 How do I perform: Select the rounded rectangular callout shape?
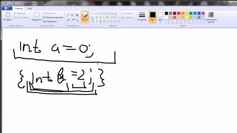108,21
